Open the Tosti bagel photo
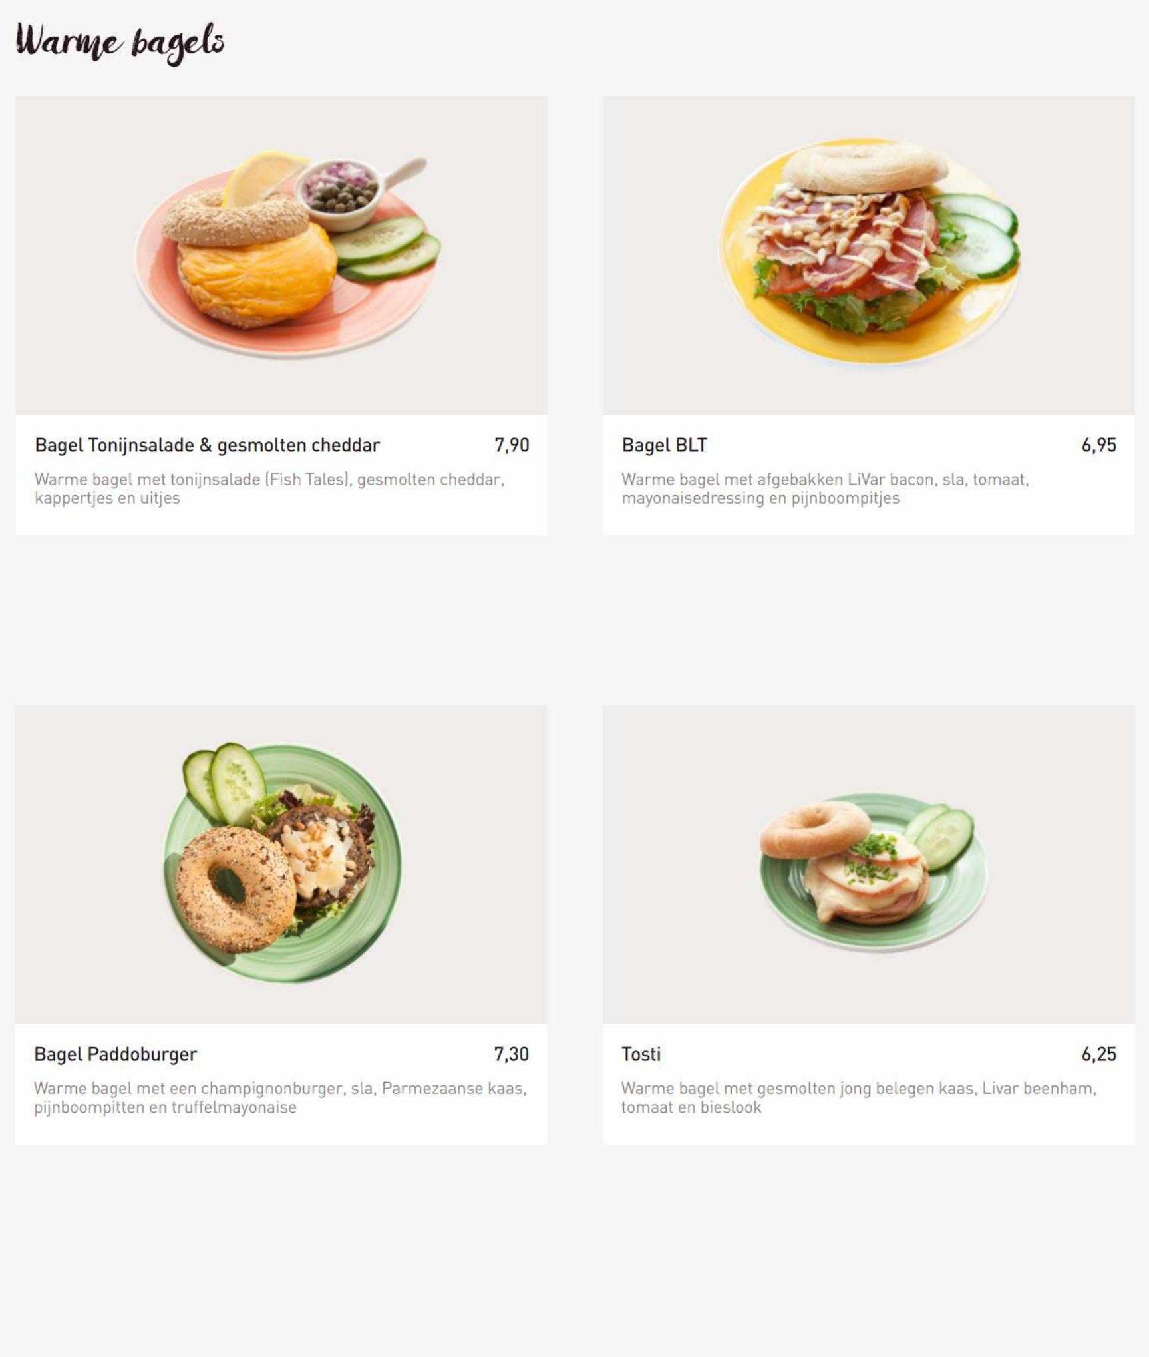Image resolution: width=1149 pixels, height=1357 pixels. (x=869, y=865)
